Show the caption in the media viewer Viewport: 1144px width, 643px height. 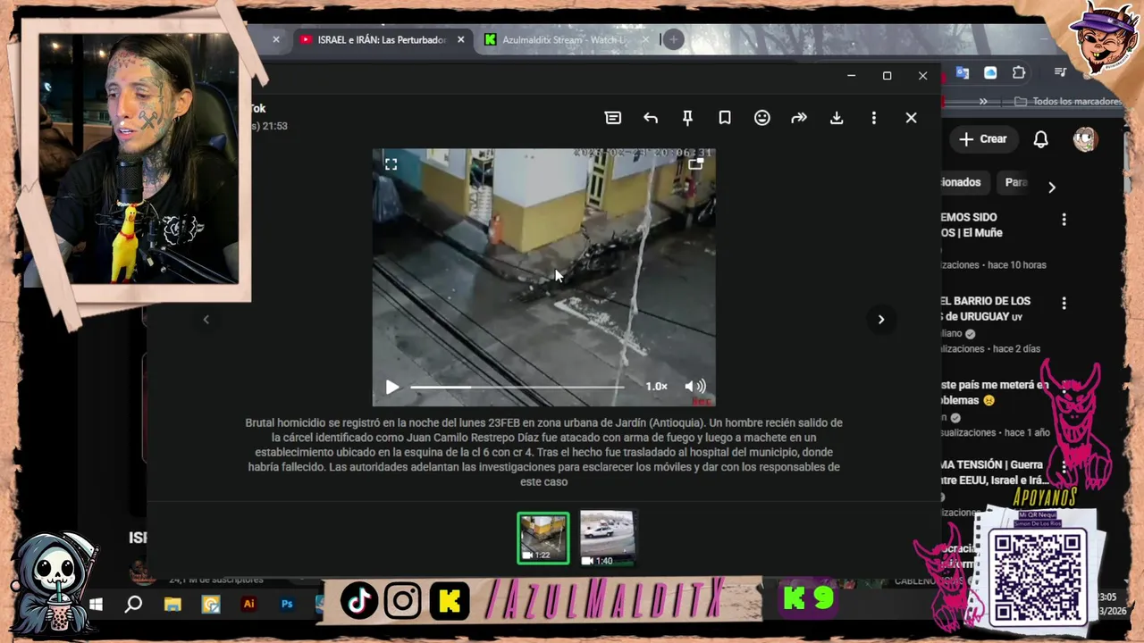click(613, 118)
